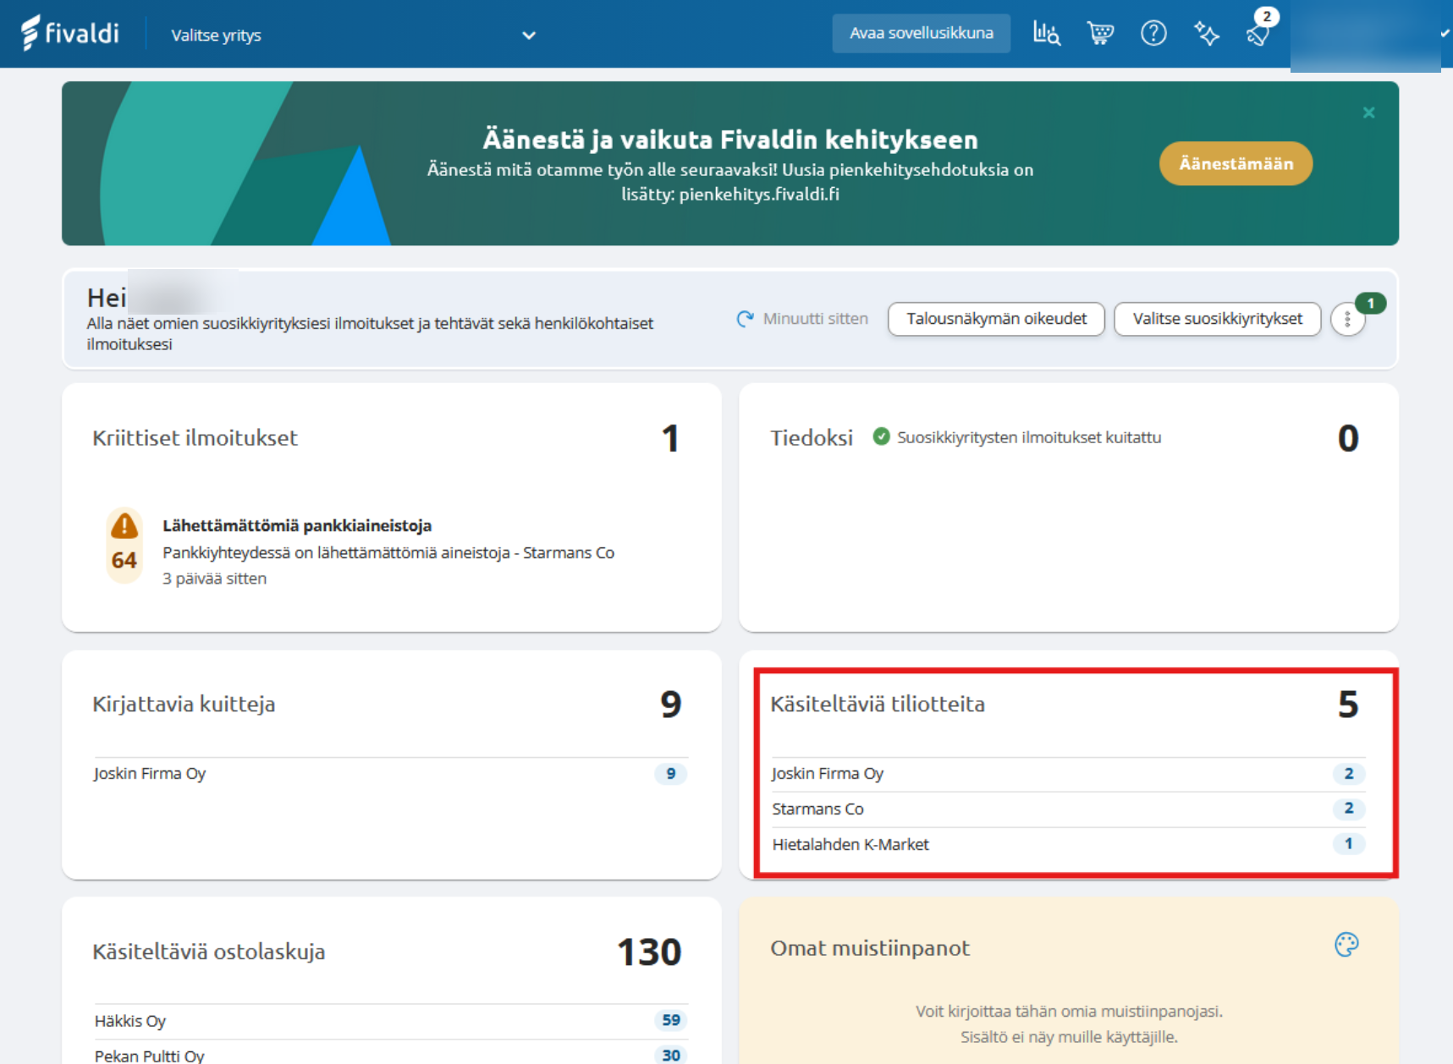Click the Kriittiset ilmoitukset heading
1453x1064 pixels.
(x=195, y=437)
